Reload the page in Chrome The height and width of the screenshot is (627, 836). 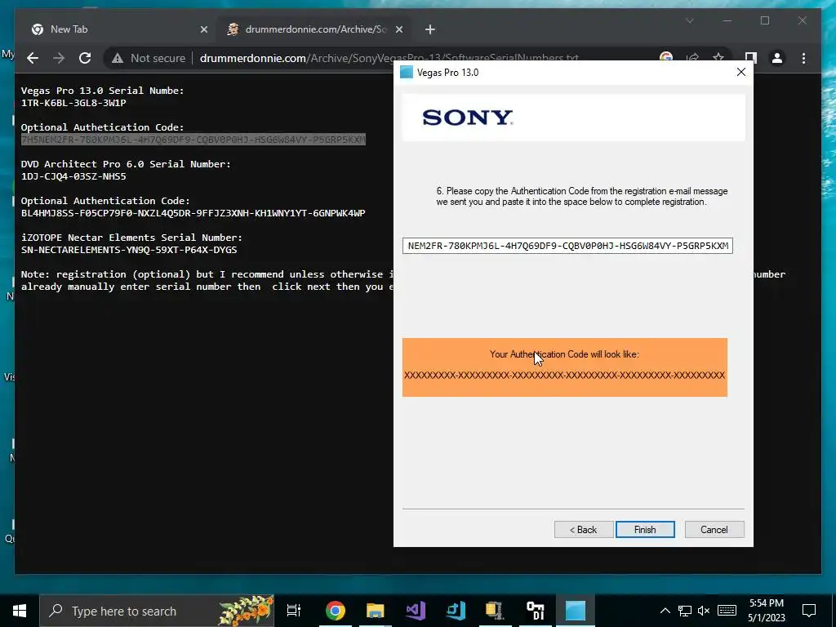(85, 58)
